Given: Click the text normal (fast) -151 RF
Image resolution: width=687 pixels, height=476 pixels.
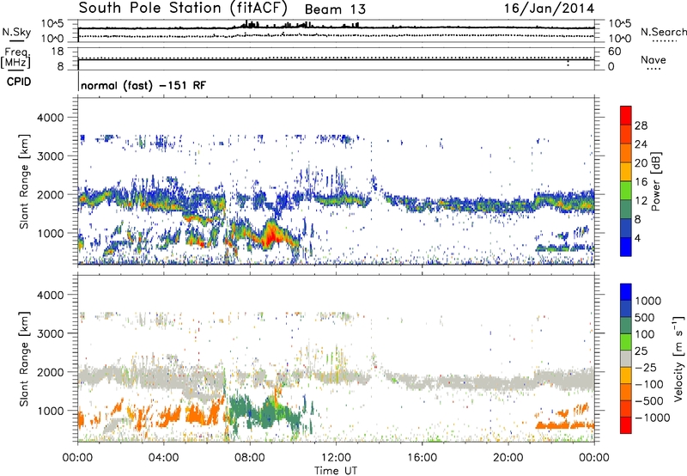Looking at the screenshot, I should 143,85.
